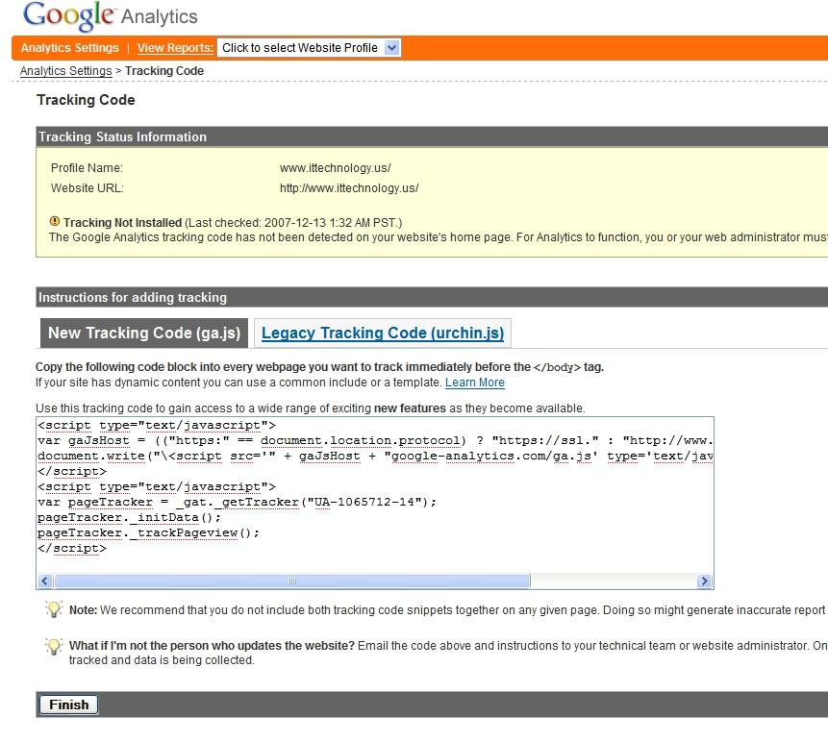Open Analytics Settings in the orange bar

[x=69, y=48]
